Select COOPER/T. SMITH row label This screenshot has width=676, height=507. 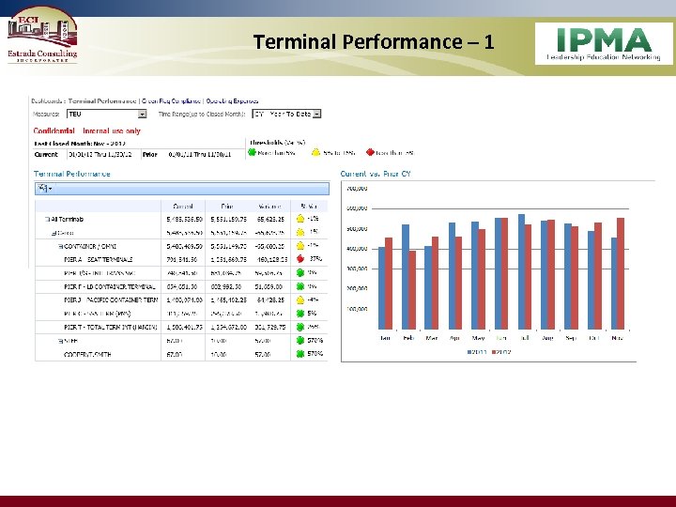87,354
